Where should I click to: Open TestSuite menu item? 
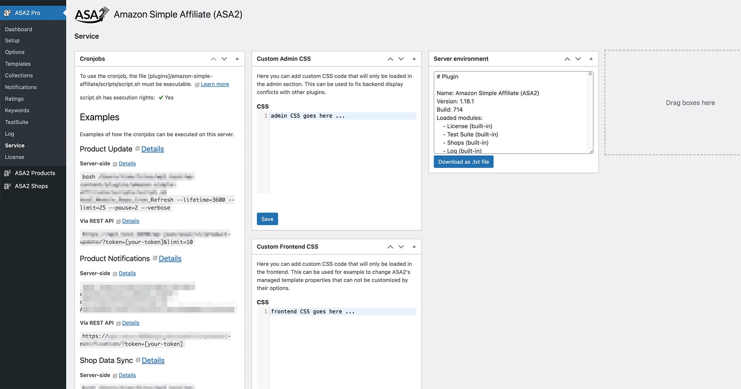click(x=17, y=122)
